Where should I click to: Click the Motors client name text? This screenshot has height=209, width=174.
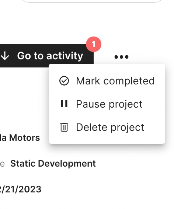click(25, 137)
